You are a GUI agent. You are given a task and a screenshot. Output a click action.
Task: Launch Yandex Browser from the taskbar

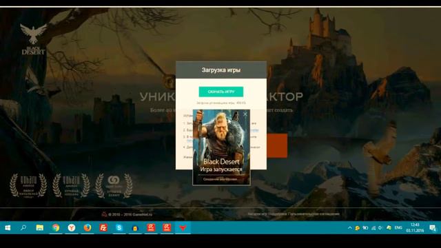[72, 228]
